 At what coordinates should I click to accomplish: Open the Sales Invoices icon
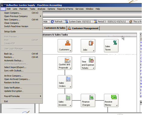tap(65, 100)
